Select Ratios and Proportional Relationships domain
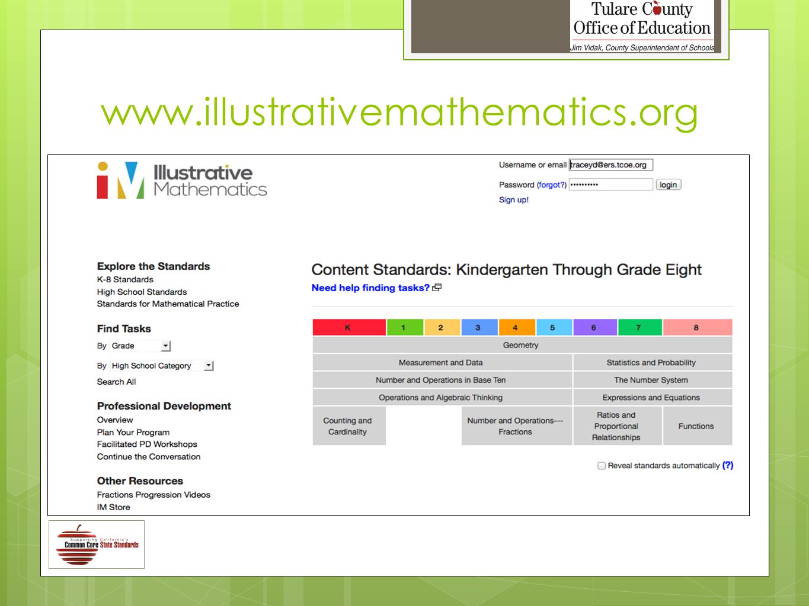809x606 pixels. coord(618,426)
